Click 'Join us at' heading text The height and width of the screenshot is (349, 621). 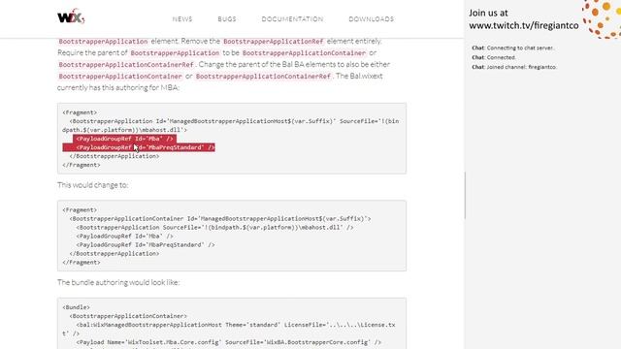(x=488, y=13)
